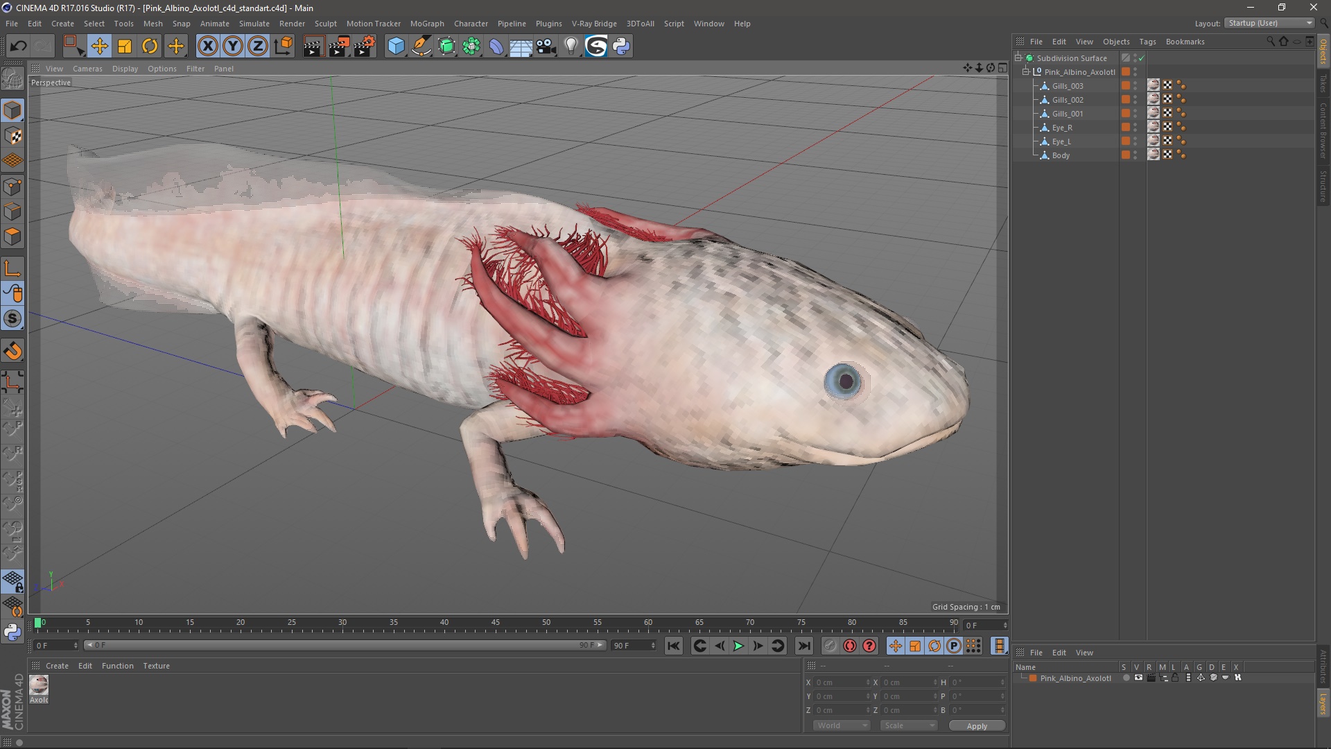The image size is (1331, 749).
Task: Toggle Y axis lock
Action: point(233,46)
